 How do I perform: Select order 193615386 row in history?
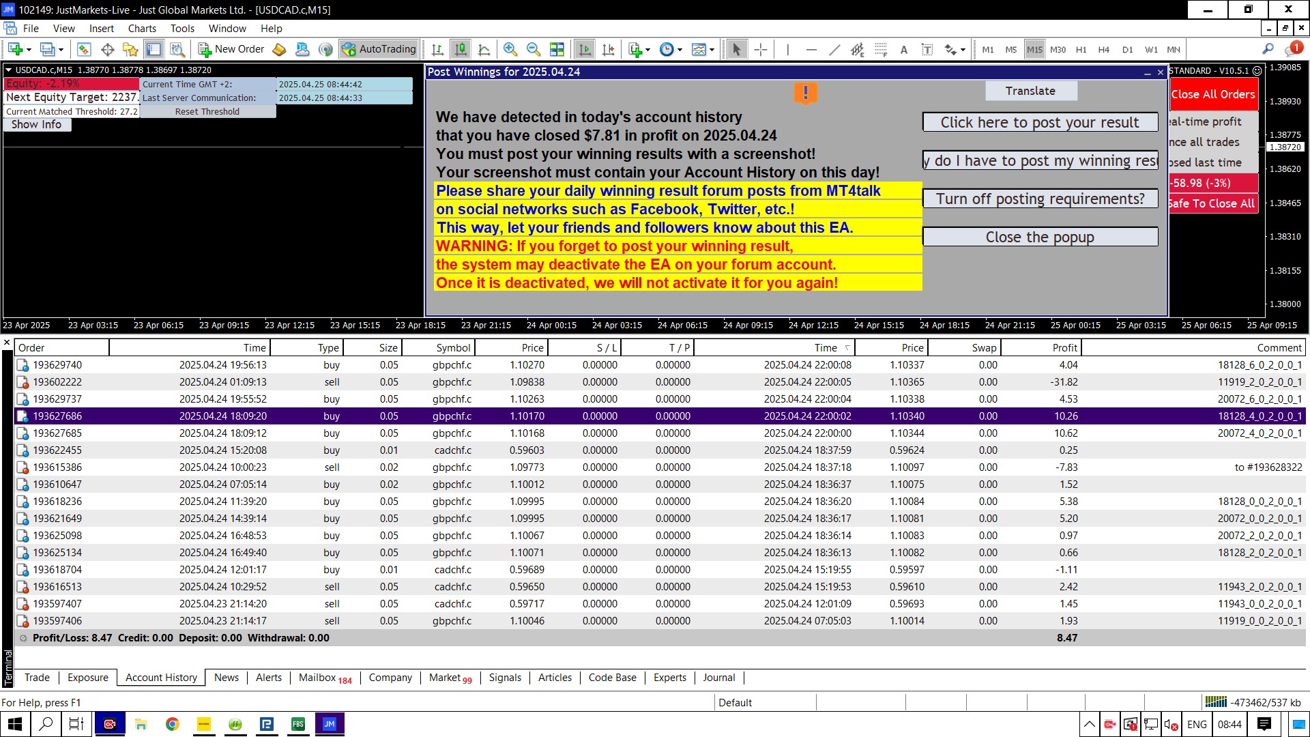pyautogui.click(x=57, y=467)
